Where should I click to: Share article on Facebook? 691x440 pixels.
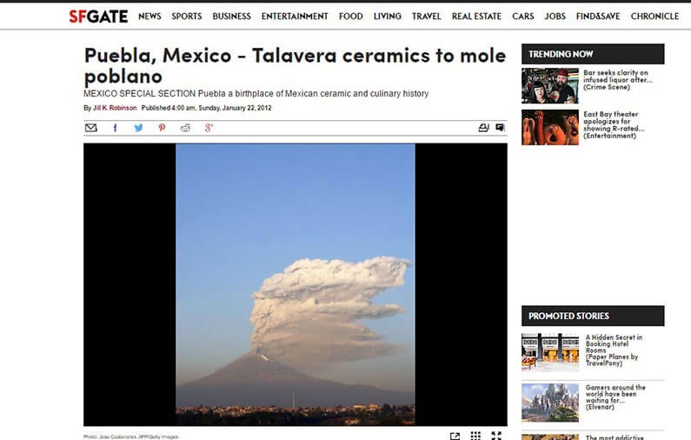click(115, 128)
